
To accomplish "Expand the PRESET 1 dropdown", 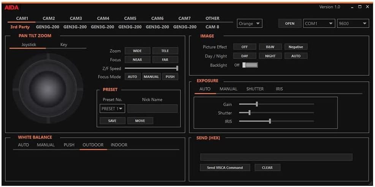I will pyautogui.click(x=112, y=109).
